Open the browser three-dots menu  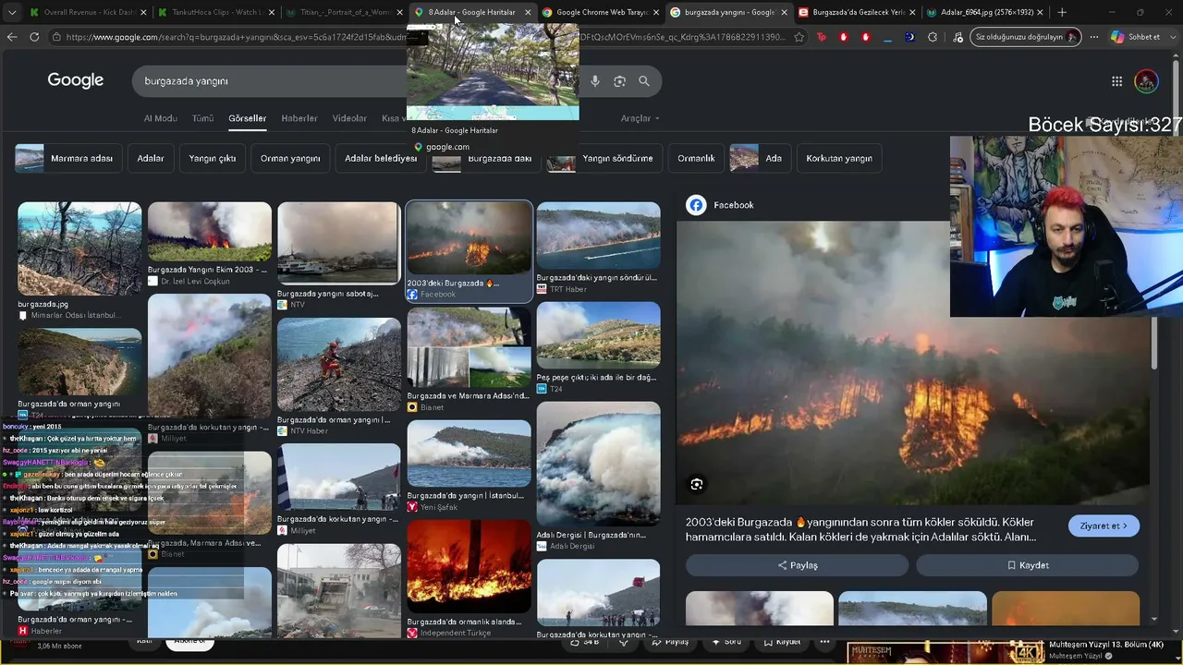(x=1094, y=37)
